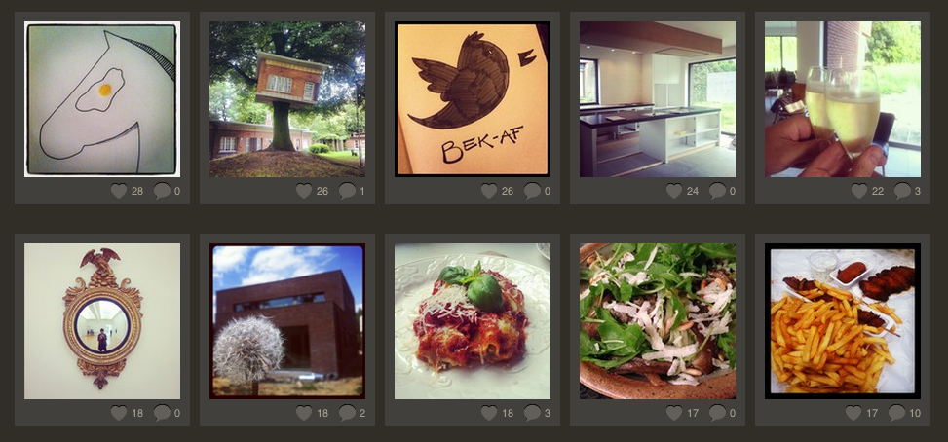
Task: Open comments on champagne glasses photo
Action: tap(902, 192)
